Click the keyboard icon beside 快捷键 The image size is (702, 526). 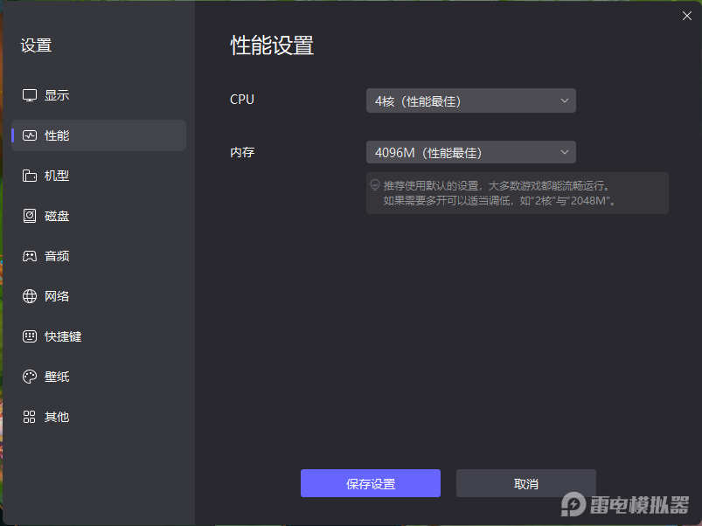[x=30, y=336]
